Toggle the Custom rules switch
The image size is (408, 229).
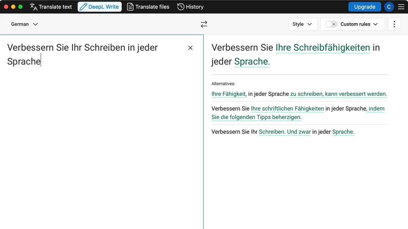(x=331, y=24)
